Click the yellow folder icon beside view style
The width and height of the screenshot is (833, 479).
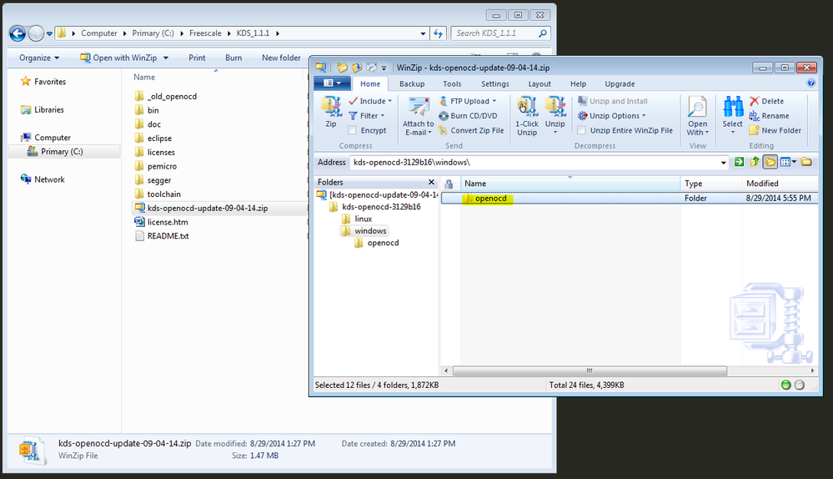pyautogui.click(x=806, y=162)
